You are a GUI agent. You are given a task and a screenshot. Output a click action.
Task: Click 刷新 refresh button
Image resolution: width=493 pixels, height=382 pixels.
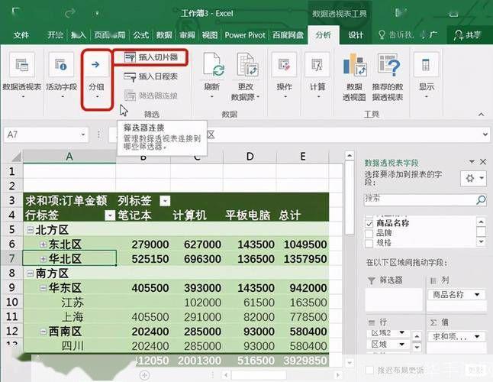click(x=212, y=76)
